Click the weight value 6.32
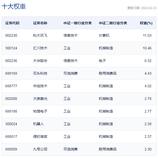 [x=148, y=61]
